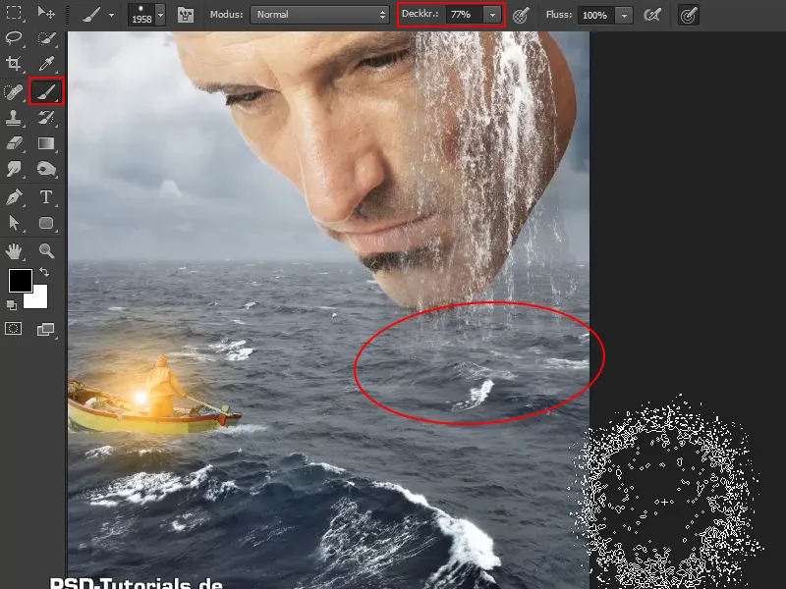The image size is (786, 589).
Task: Toggle pressure for size button
Action: [689, 15]
